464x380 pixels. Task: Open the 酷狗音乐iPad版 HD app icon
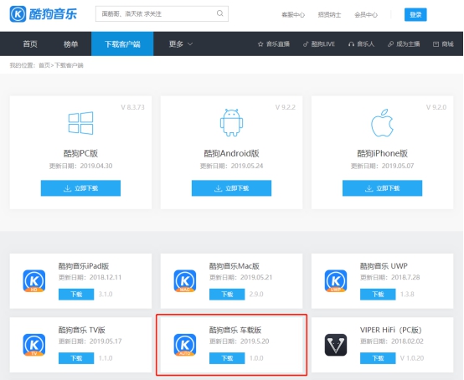pos(34,281)
